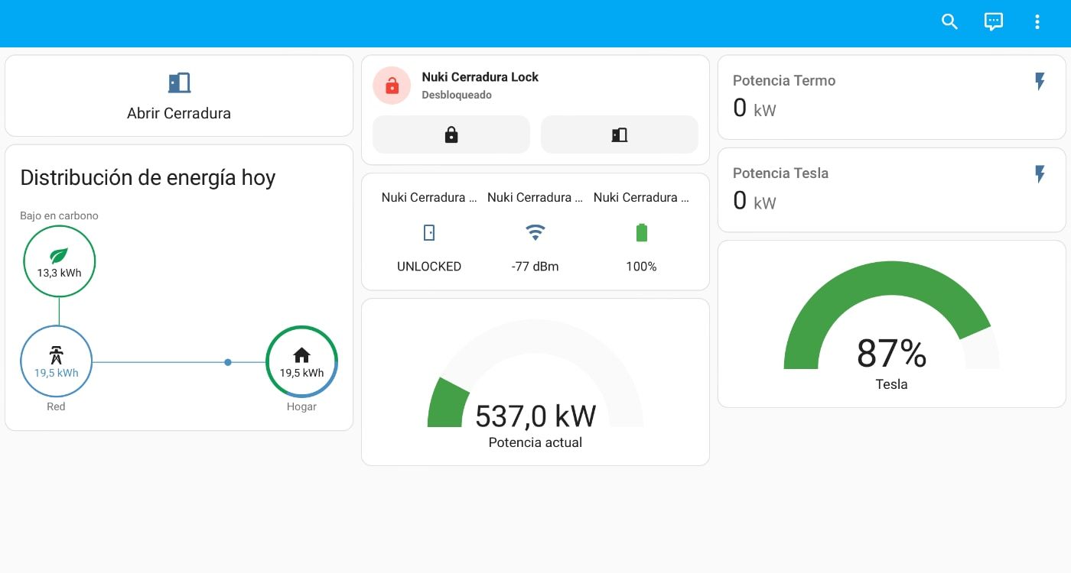Image resolution: width=1071 pixels, height=573 pixels.
Task: Select the 87% Tesla reading
Action: 891,354
